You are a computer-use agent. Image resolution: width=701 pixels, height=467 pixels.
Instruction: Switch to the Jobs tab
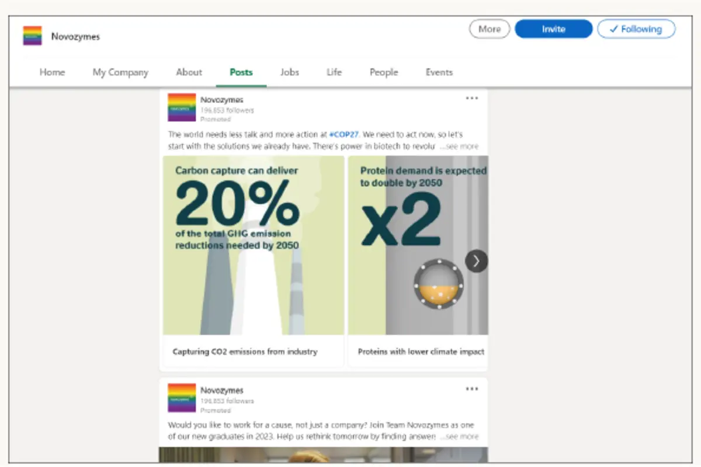tap(289, 72)
